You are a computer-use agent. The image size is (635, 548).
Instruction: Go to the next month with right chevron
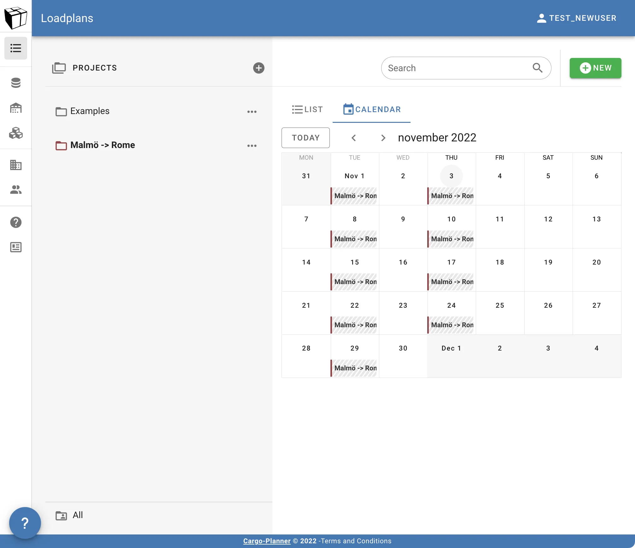click(x=383, y=138)
